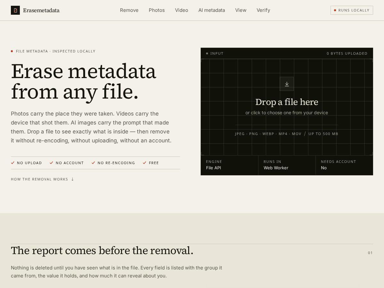Click the checkmark icon beside FREE
This screenshot has width=384, height=288.
(x=145, y=163)
